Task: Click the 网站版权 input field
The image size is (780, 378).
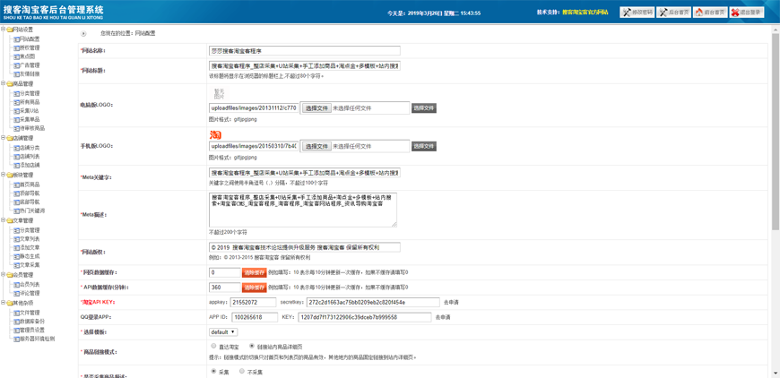Action: coord(305,247)
